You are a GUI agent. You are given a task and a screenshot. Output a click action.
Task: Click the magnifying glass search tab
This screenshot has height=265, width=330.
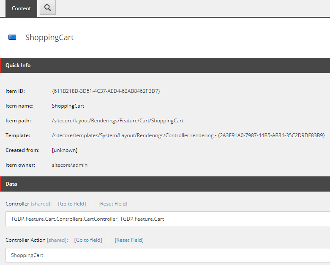click(48, 8)
